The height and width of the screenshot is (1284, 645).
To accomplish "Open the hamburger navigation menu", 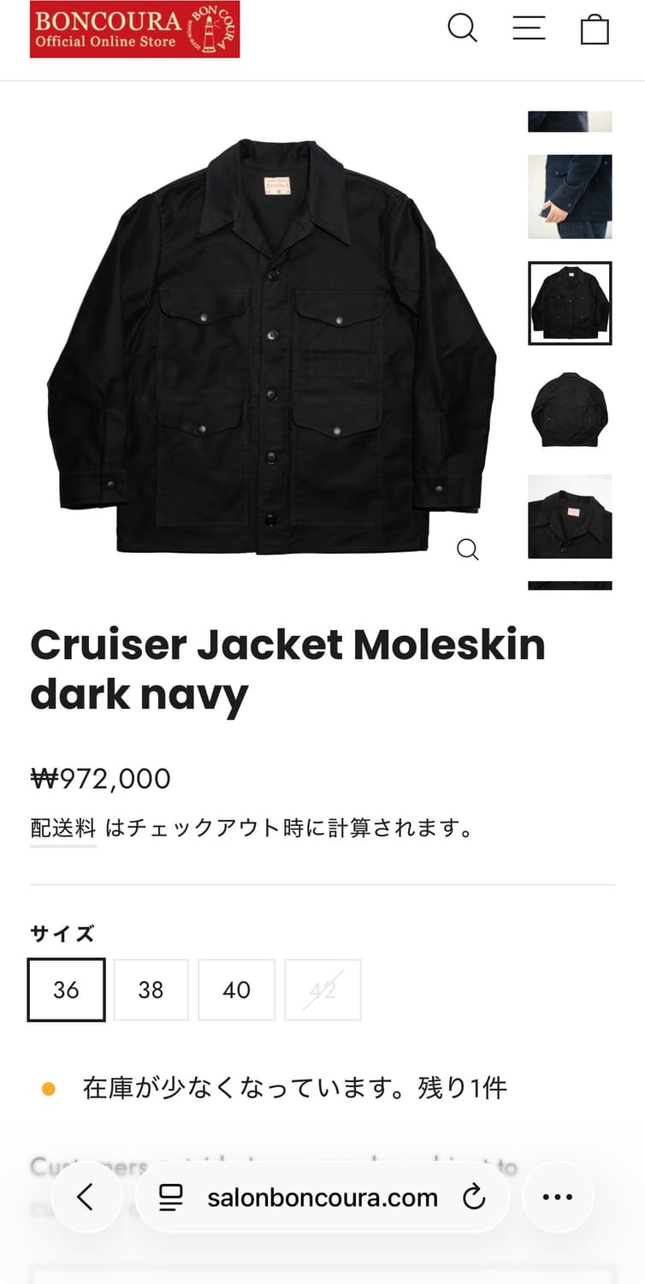I will coord(529,27).
